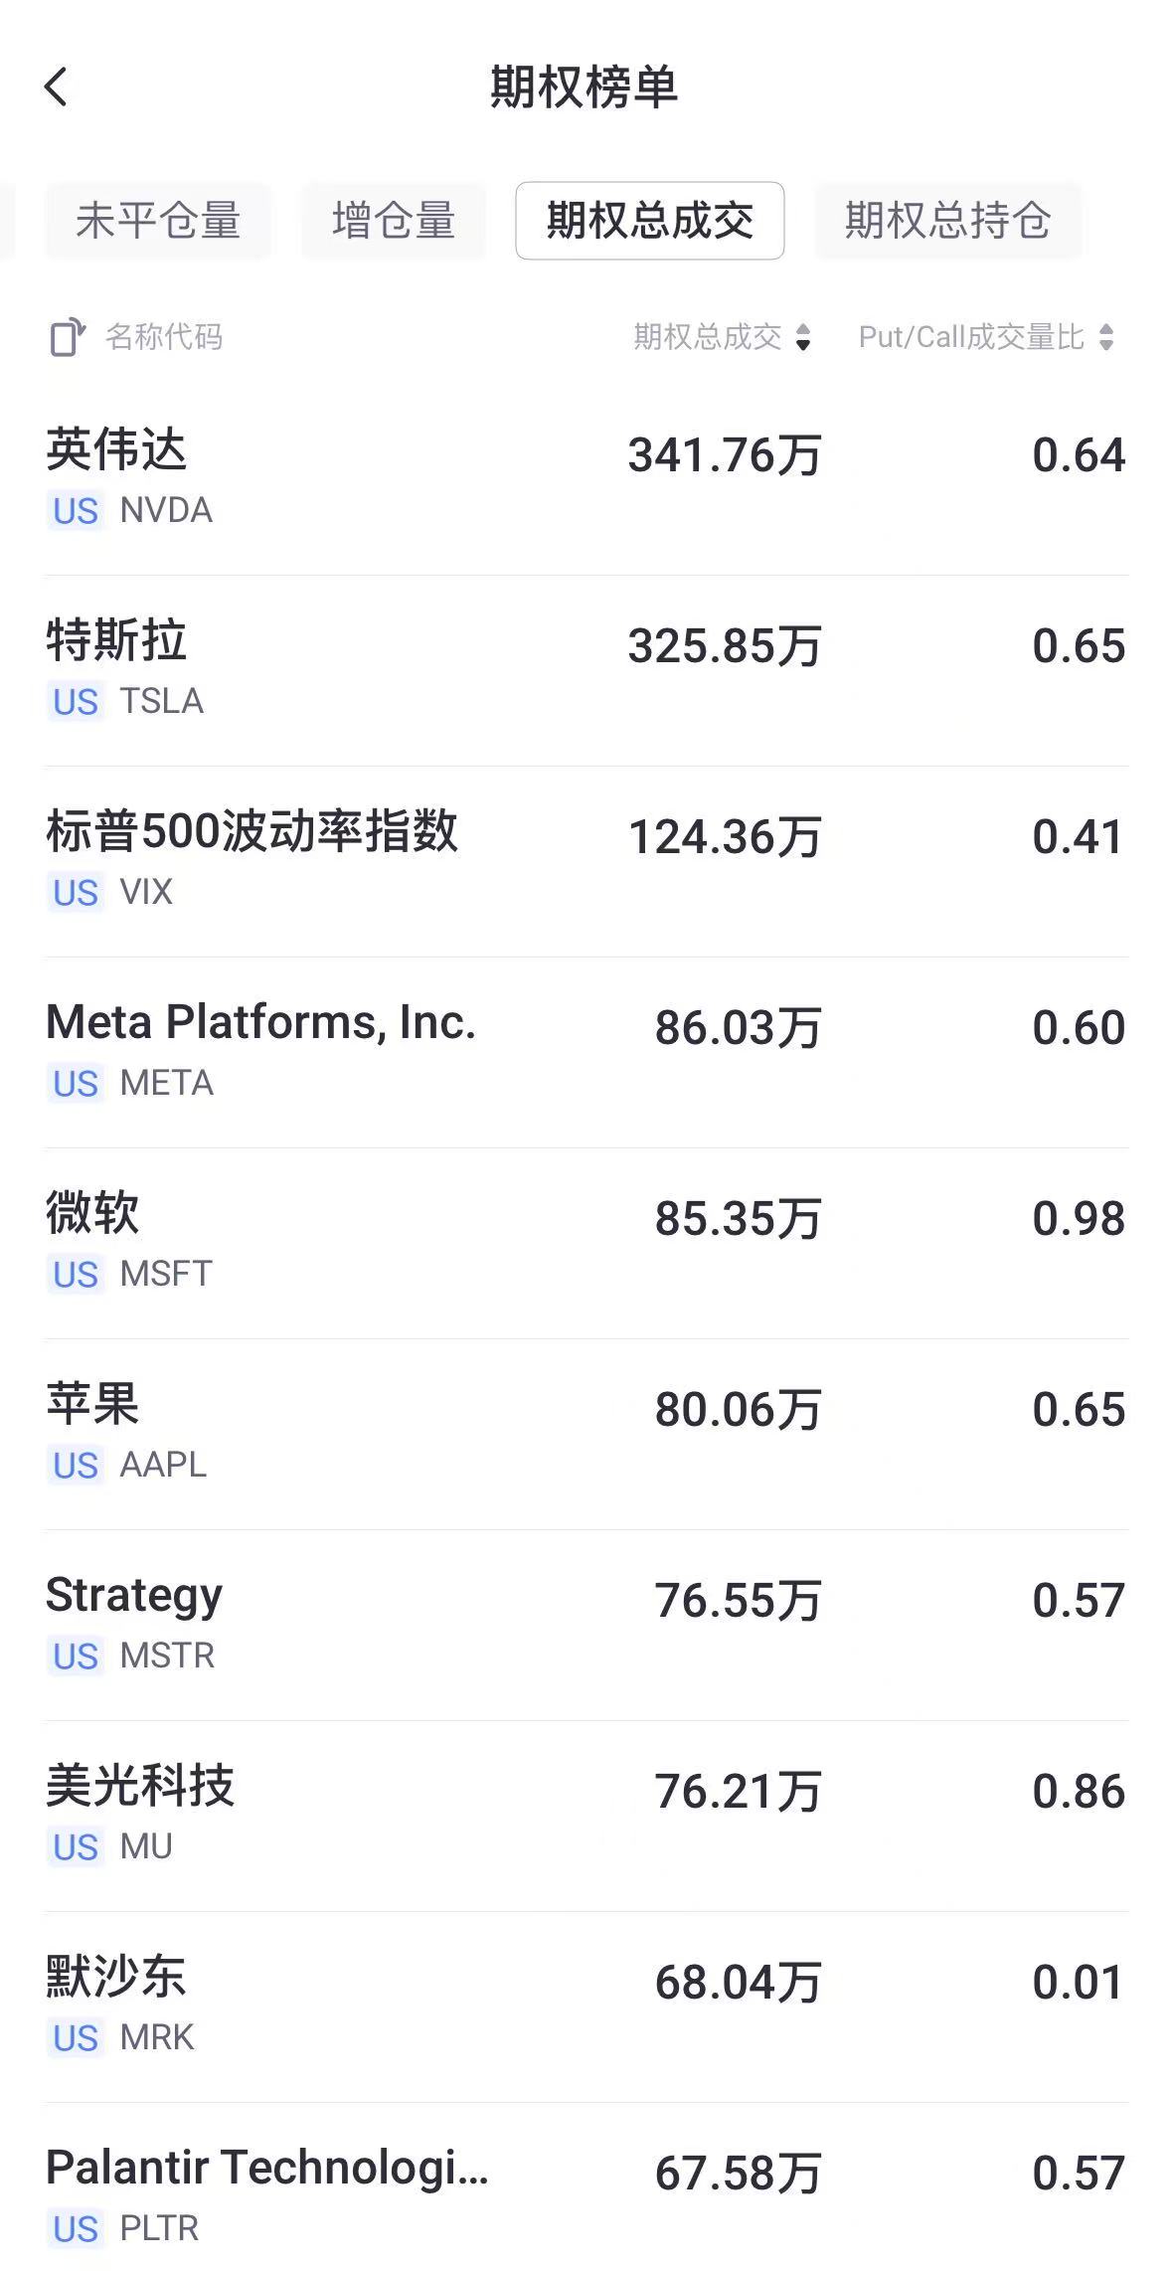Switch to the 增仓量 tab

point(394,221)
